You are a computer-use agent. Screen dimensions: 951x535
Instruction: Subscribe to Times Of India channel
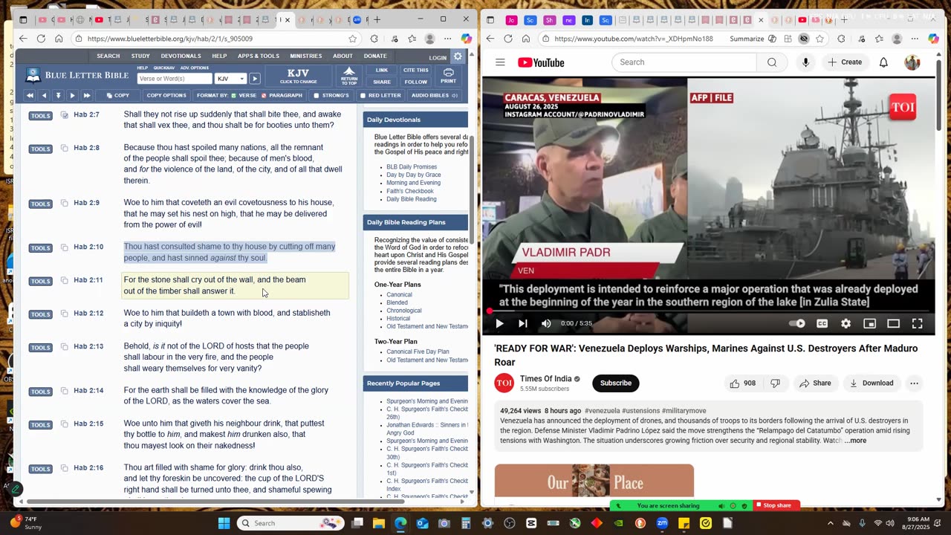(616, 383)
